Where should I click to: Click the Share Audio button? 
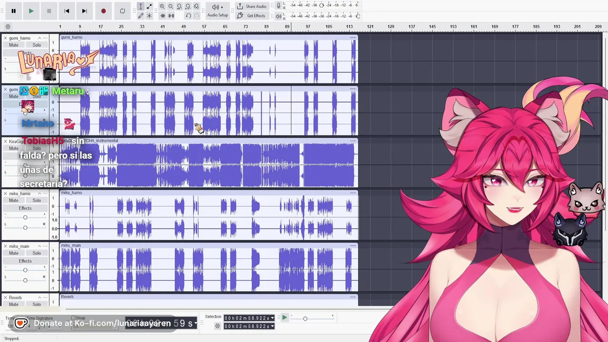(251, 6)
